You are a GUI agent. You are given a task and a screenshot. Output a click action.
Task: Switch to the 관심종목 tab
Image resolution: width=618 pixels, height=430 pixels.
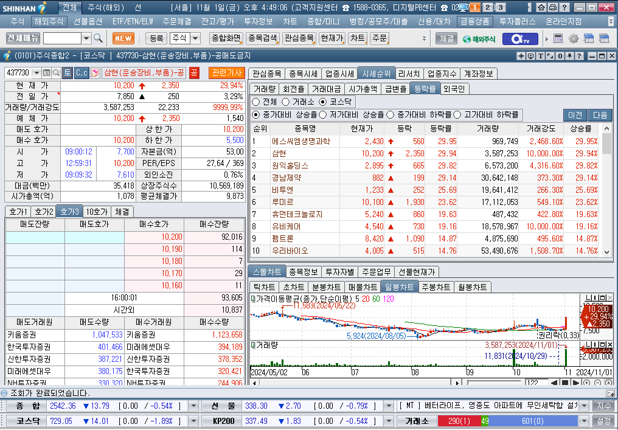[267, 74]
